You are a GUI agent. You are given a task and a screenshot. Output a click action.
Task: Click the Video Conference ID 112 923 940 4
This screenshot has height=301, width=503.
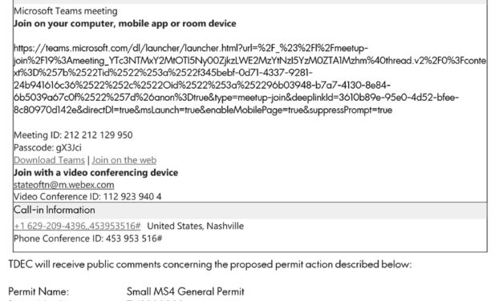coord(87,197)
